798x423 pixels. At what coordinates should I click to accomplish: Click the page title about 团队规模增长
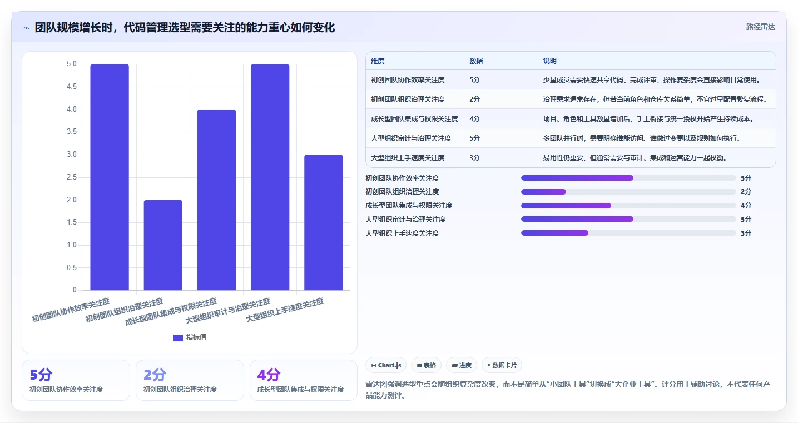point(185,28)
